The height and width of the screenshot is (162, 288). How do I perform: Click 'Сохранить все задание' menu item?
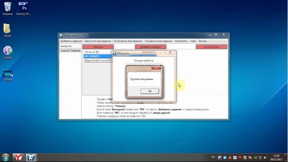pos(158,41)
